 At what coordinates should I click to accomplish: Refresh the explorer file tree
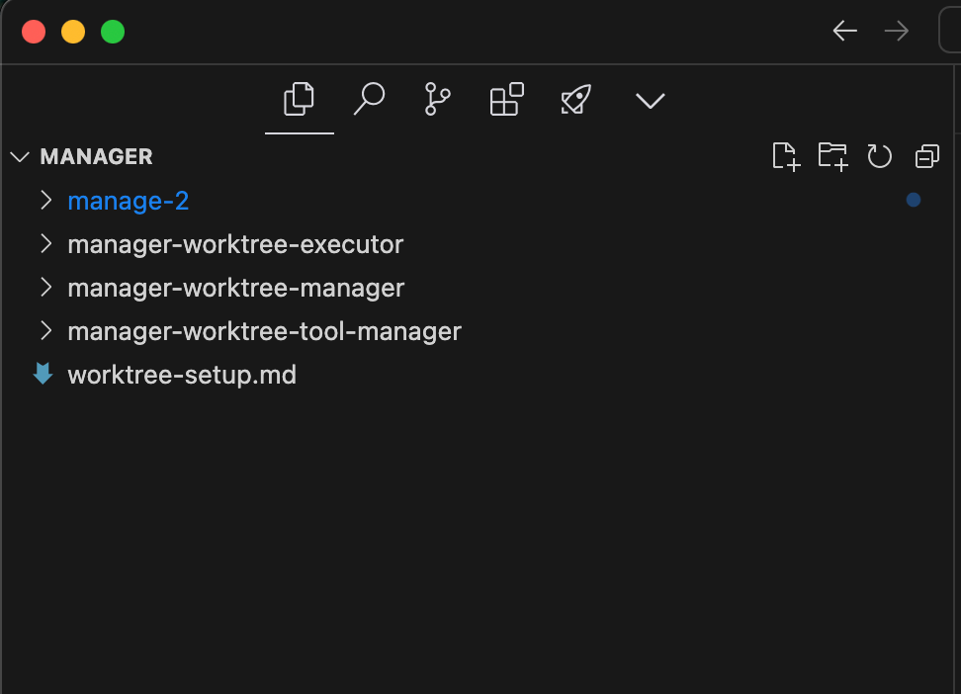880,156
